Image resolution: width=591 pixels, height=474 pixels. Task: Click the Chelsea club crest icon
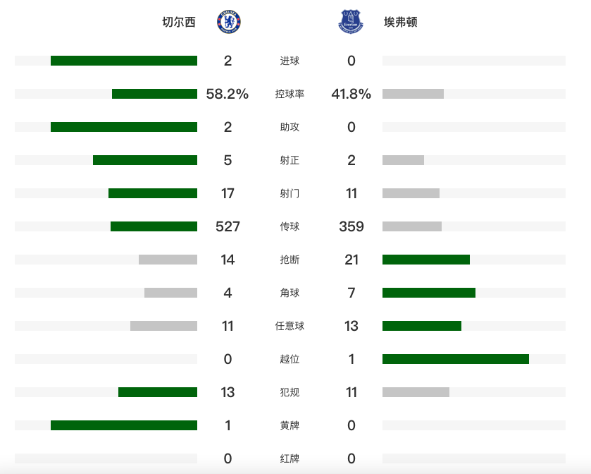click(228, 22)
